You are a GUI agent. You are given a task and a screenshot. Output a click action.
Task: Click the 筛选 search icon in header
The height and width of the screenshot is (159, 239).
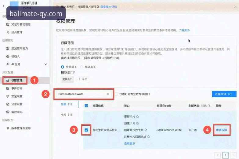209,106
